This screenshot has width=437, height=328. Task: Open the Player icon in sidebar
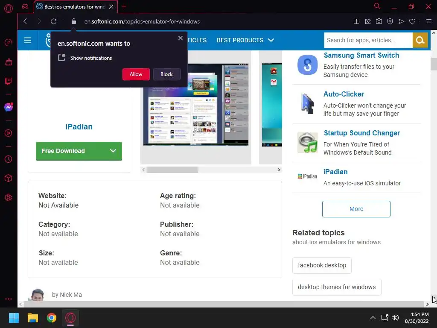click(9, 133)
